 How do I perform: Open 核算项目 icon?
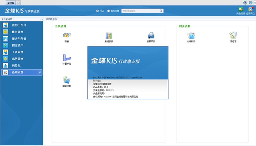151,37
